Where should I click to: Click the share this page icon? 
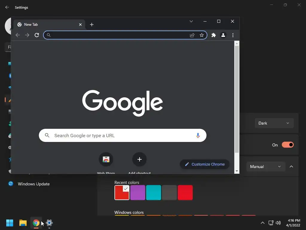point(192,35)
